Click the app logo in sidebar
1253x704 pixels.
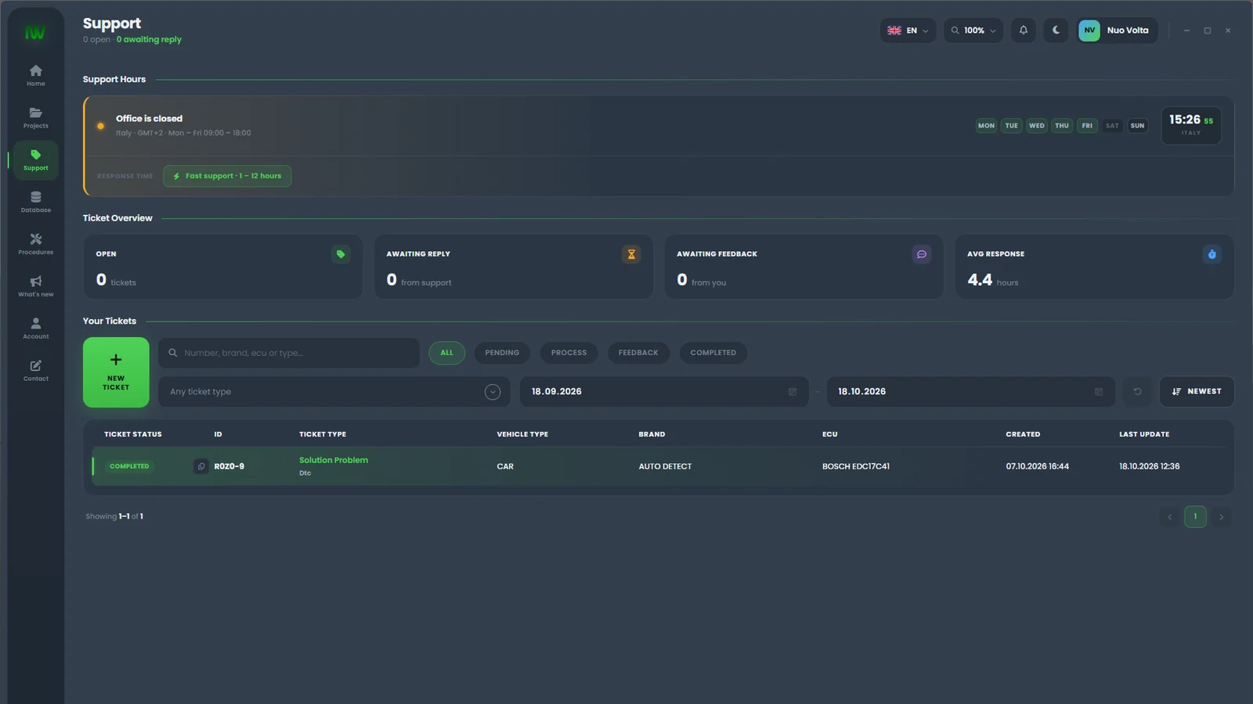(x=35, y=32)
